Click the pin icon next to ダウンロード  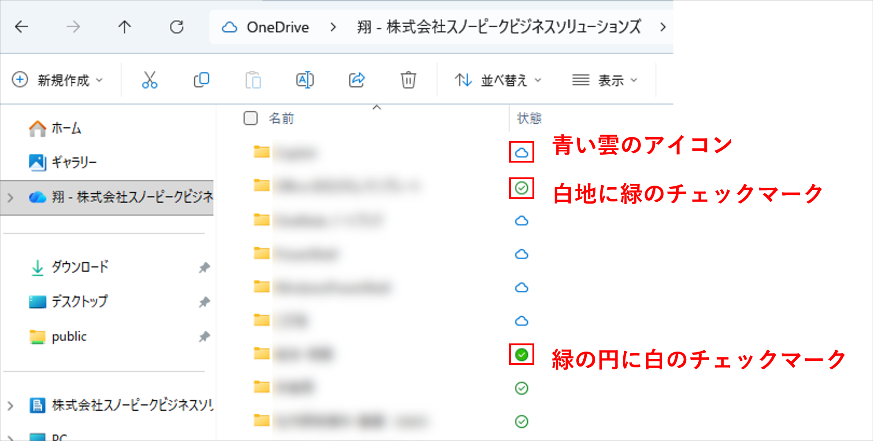click(x=204, y=267)
